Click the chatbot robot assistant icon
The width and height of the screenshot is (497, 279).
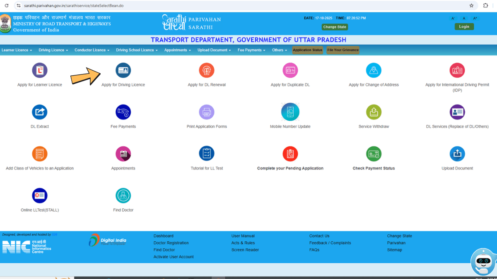483,261
